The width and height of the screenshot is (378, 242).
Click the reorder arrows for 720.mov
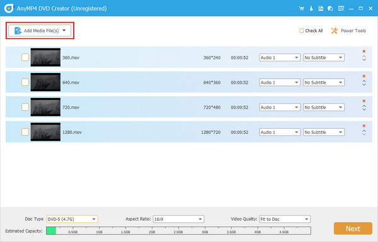(364, 107)
